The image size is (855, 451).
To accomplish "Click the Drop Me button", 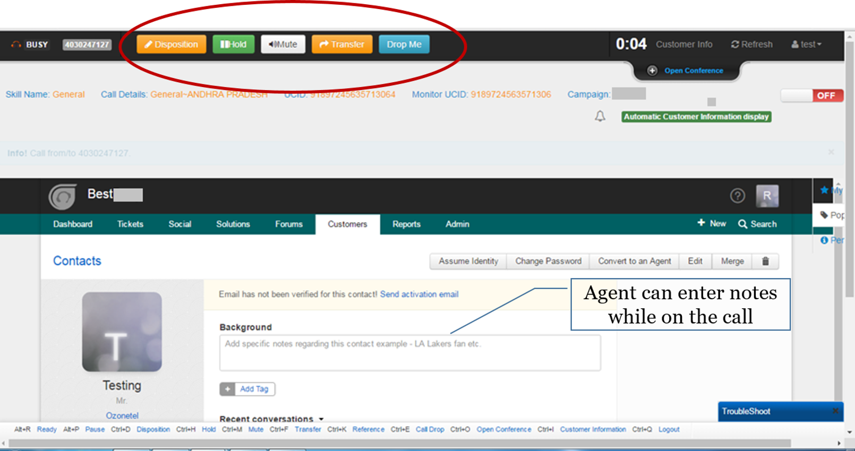I will click(x=404, y=45).
